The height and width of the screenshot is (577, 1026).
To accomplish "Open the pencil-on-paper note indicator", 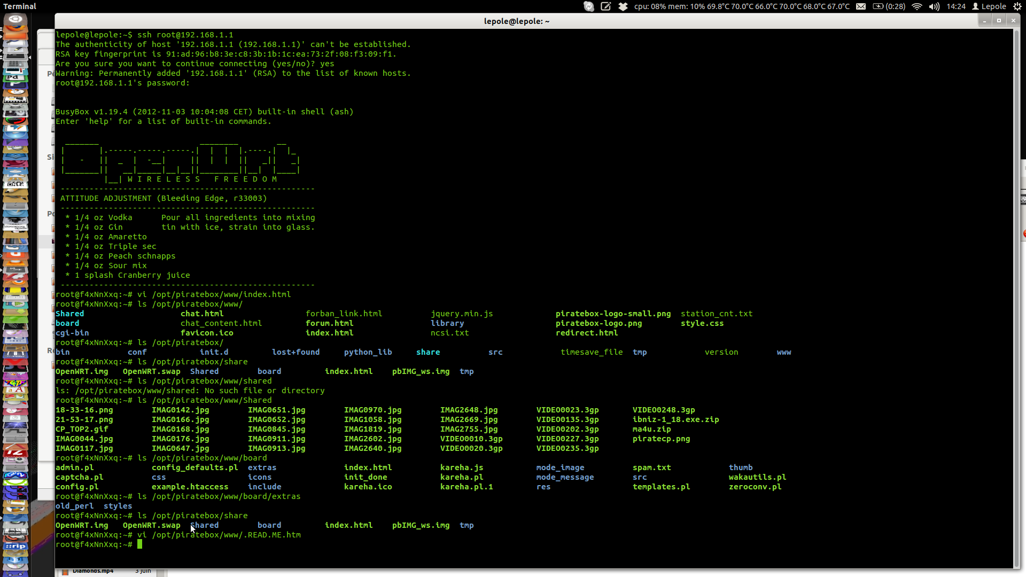I will (605, 6).
